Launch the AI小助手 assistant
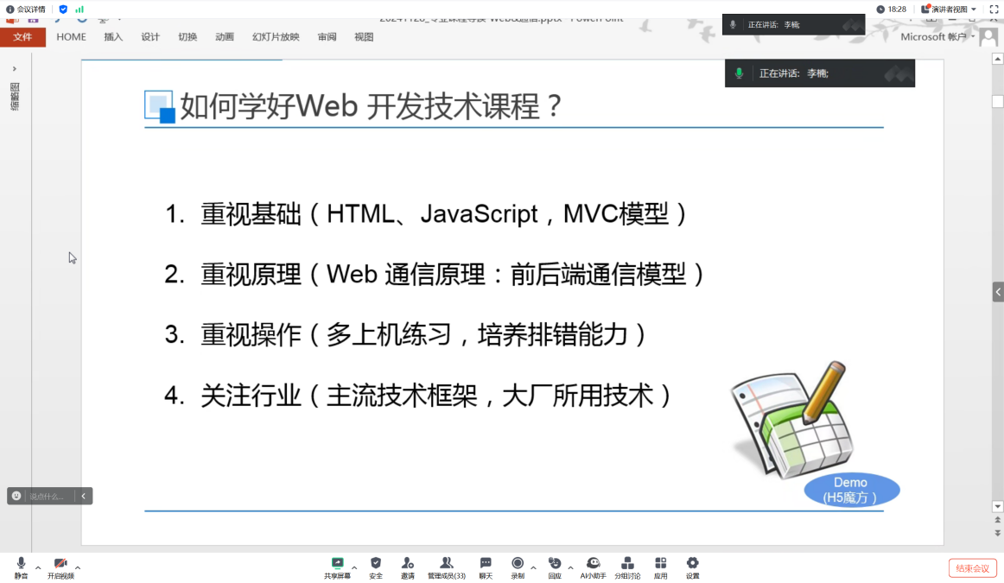 (593, 565)
